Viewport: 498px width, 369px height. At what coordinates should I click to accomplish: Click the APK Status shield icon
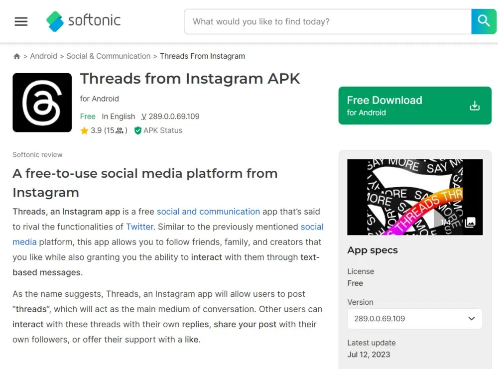tap(138, 130)
